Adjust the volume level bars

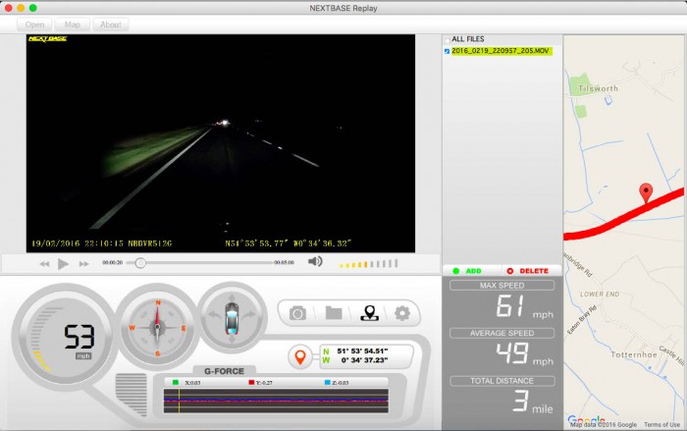tap(369, 263)
